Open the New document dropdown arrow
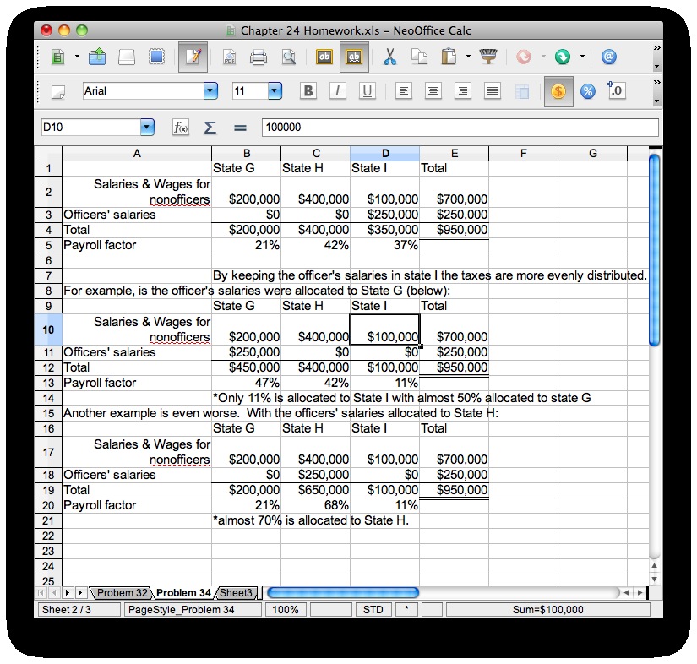 [x=77, y=57]
